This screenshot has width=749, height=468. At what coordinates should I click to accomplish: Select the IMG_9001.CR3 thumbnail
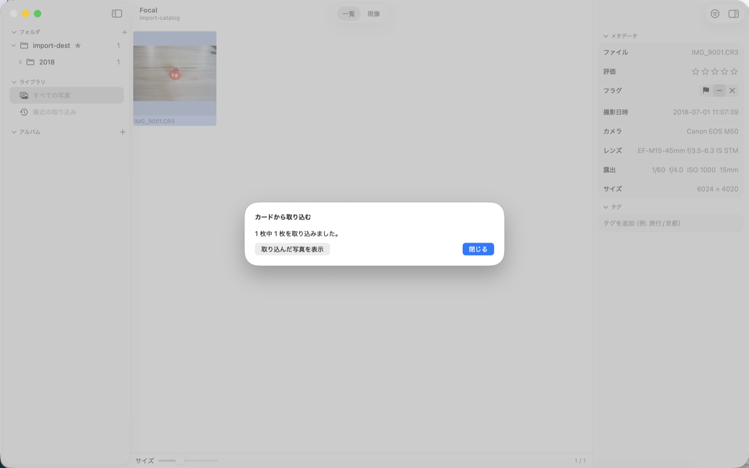175,78
